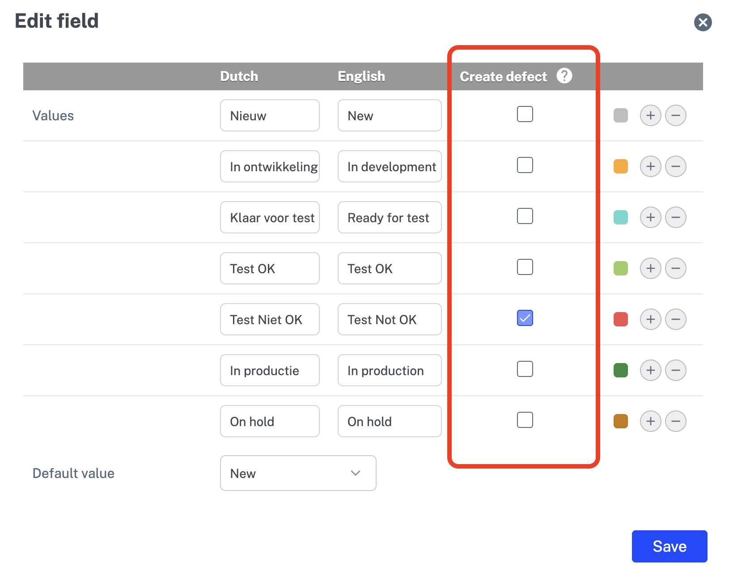
Task: Add a row after Test Not OK
Action: 650,319
